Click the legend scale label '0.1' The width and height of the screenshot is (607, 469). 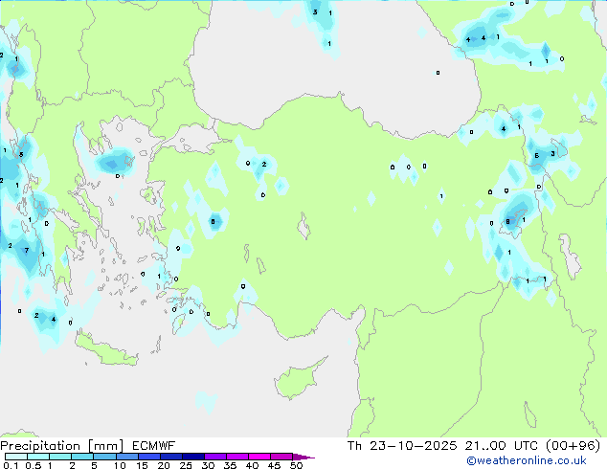tap(11, 465)
